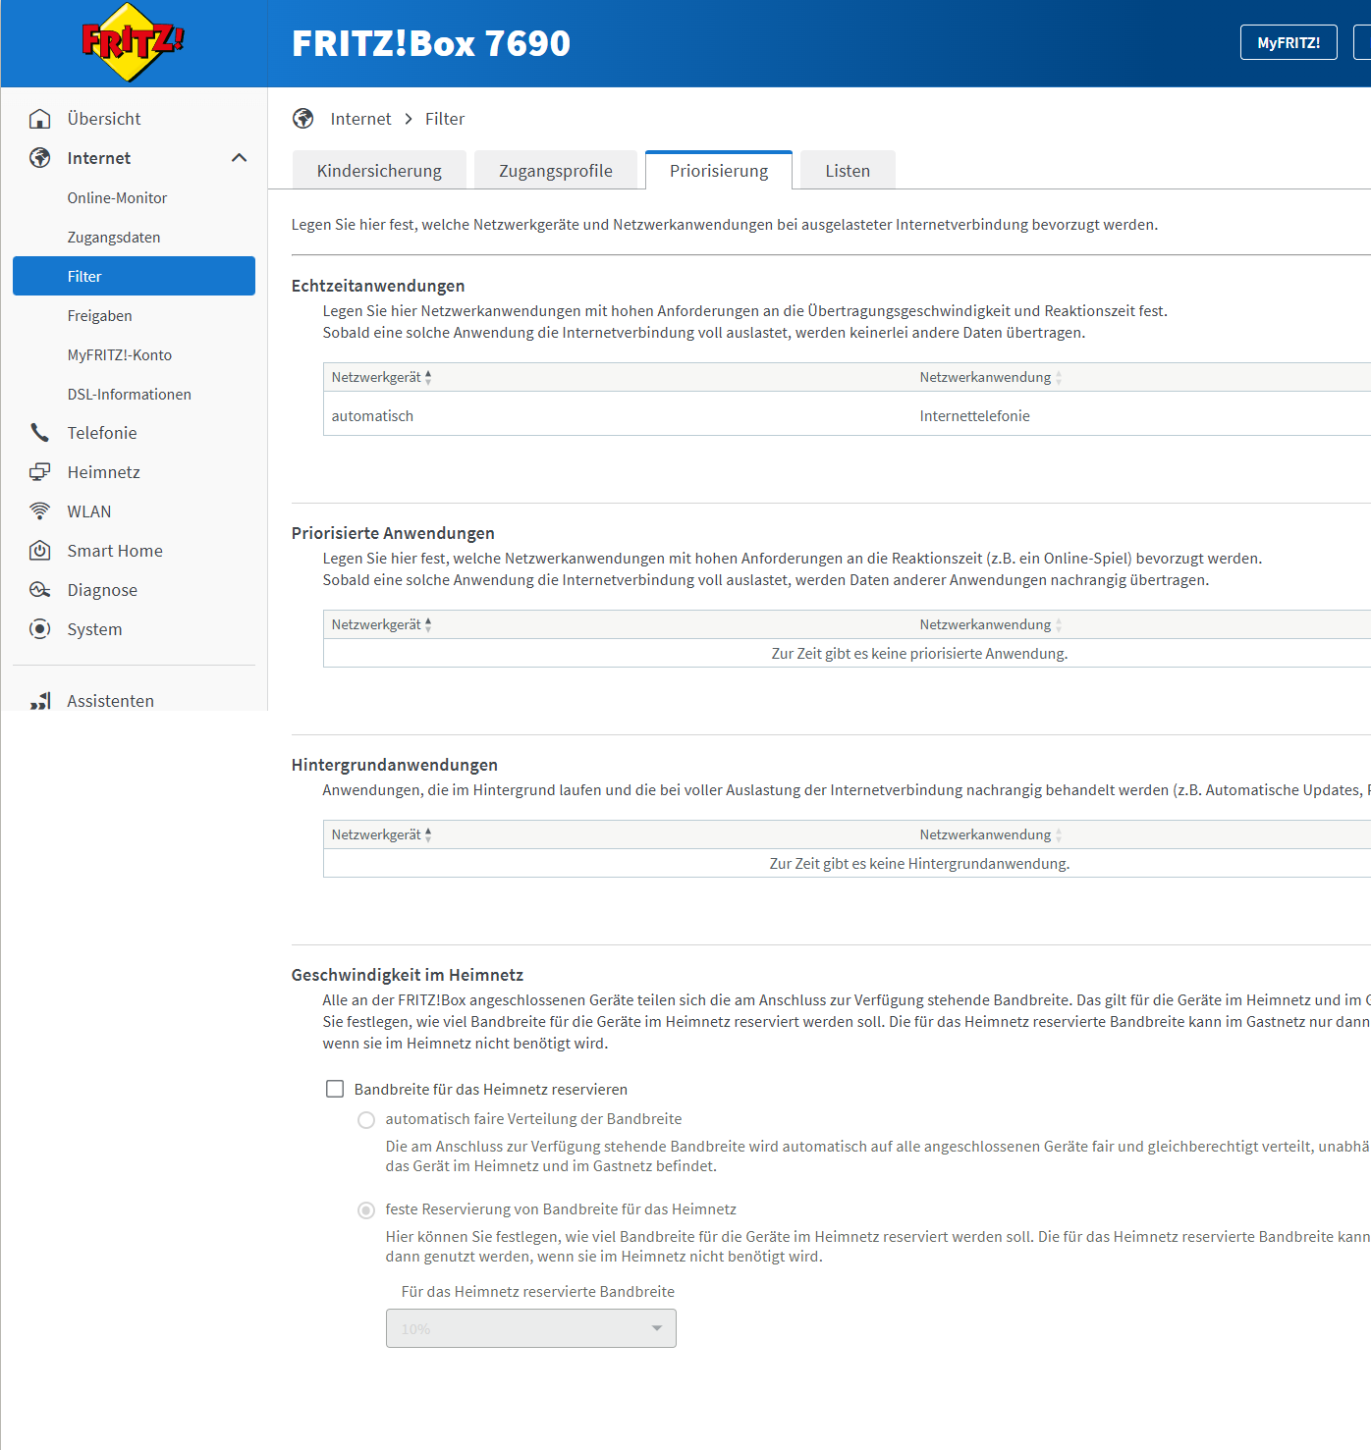Click Internet in the breadcrumb
1371x1450 pixels.
coord(360,119)
